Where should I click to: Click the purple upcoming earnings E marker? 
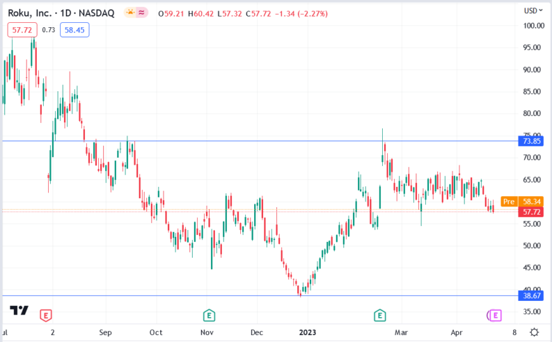pyautogui.click(x=495, y=316)
